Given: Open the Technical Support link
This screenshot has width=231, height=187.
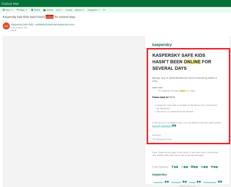Looking at the screenshot, I should [210, 182].
